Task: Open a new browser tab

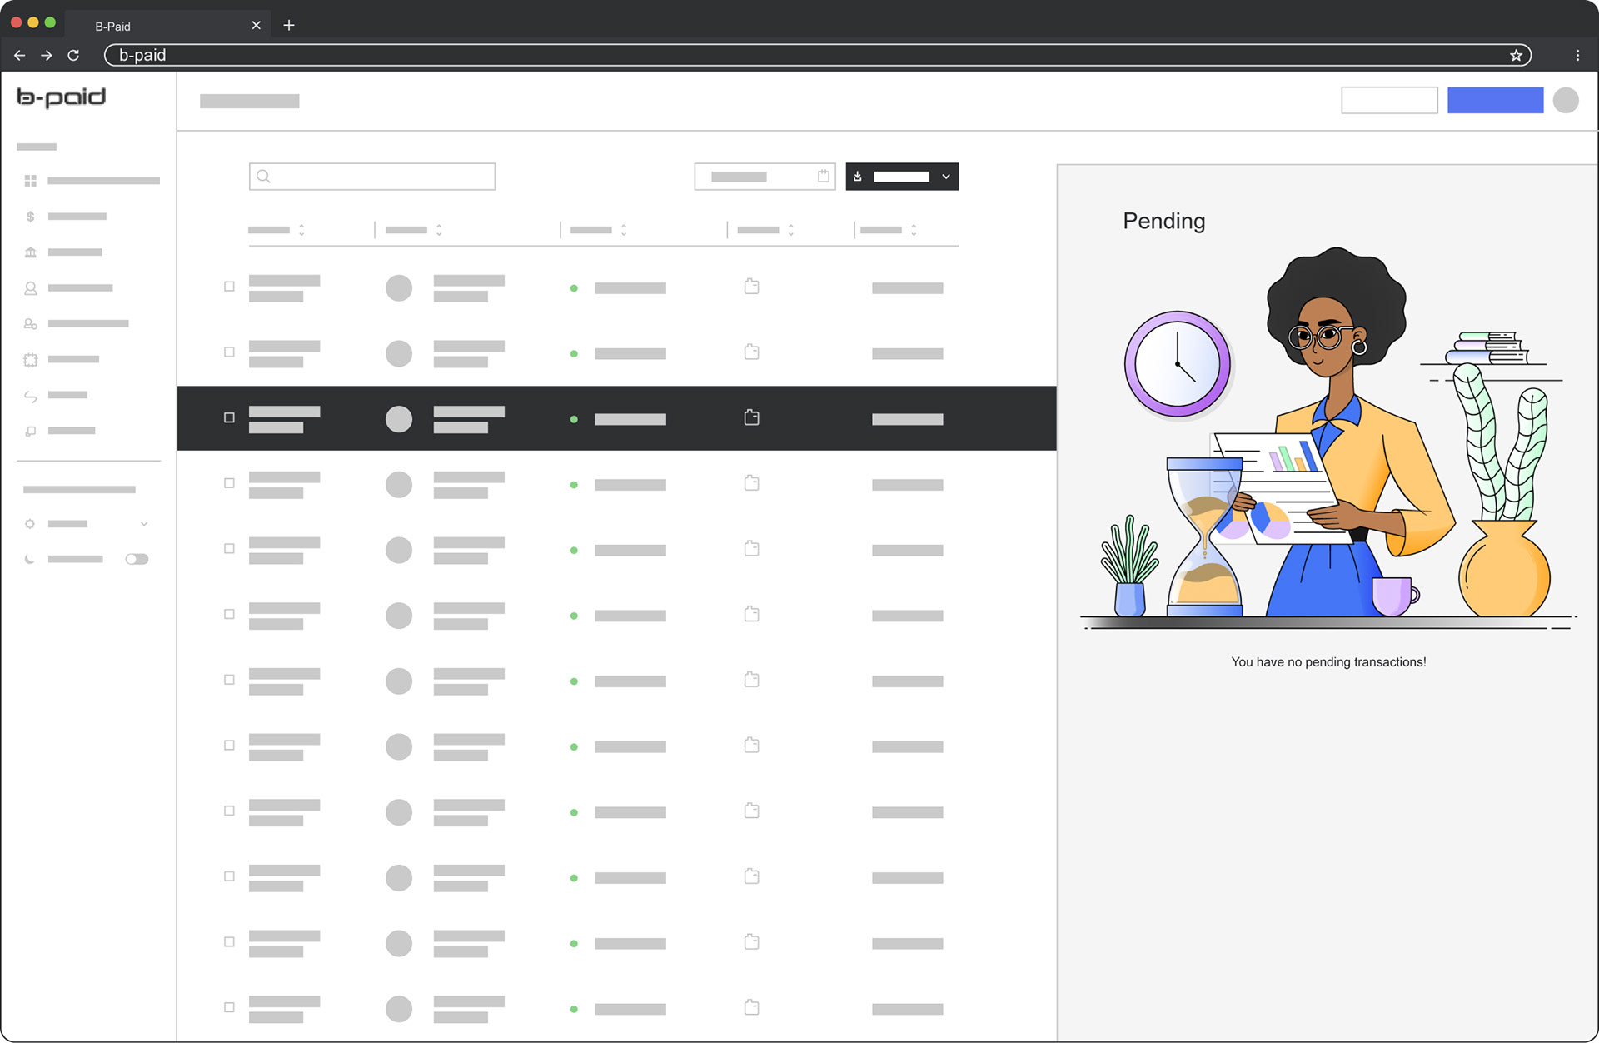Action: [x=289, y=26]
